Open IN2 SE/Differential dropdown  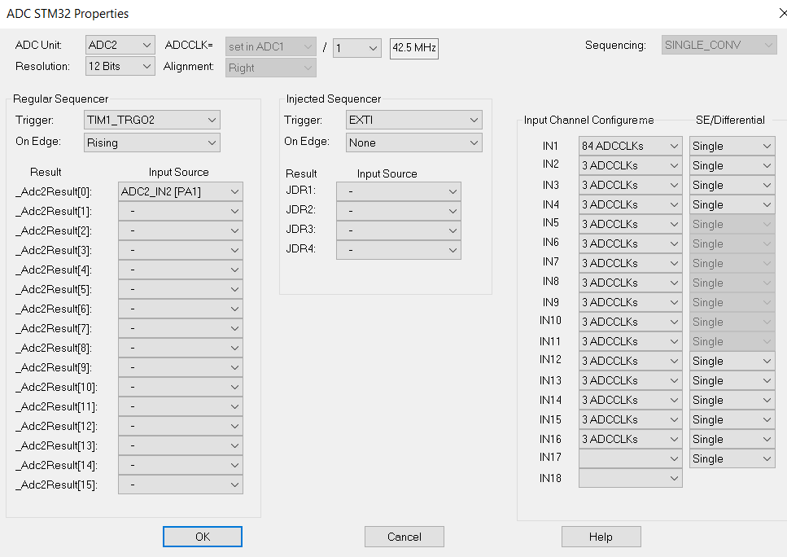pyautogui.click(x=732, y=166)
